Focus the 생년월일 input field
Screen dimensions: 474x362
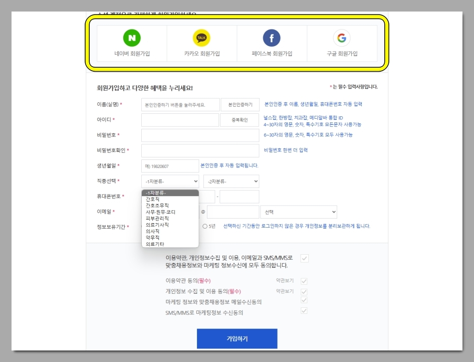click(x=170, y=166)
